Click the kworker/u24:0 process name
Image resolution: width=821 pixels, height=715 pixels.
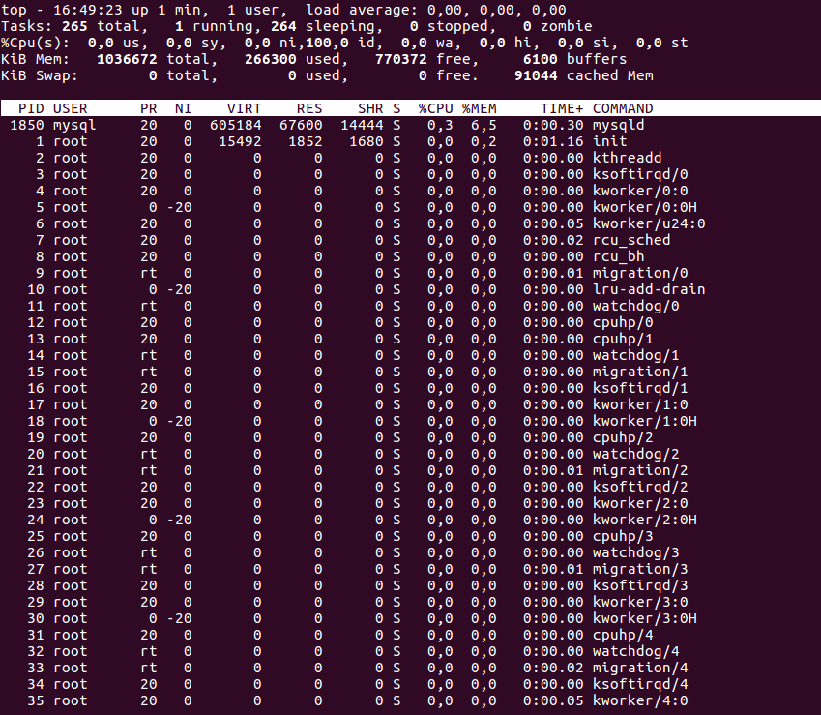(649, 223)
